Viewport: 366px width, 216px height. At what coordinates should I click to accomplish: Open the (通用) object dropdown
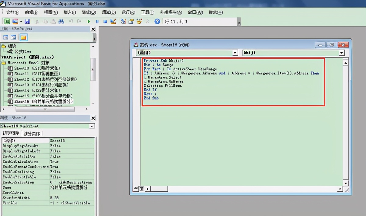pos(235,53)
